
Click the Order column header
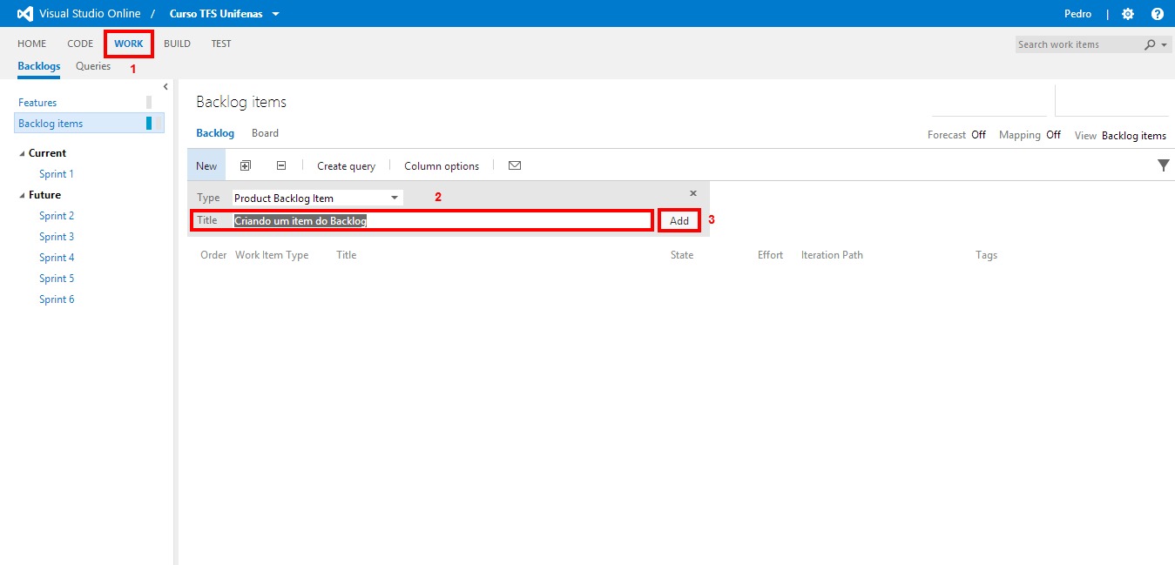213,255
